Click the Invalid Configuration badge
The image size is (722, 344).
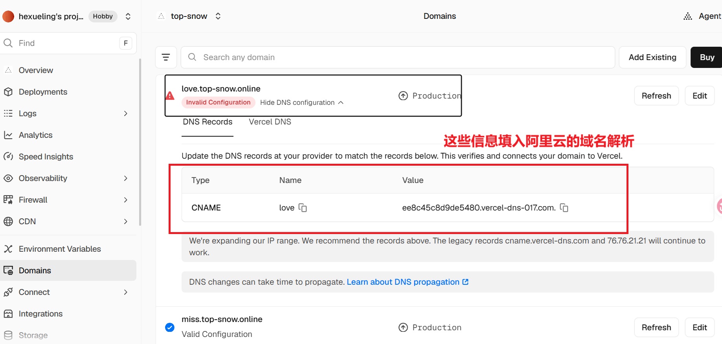218,102
